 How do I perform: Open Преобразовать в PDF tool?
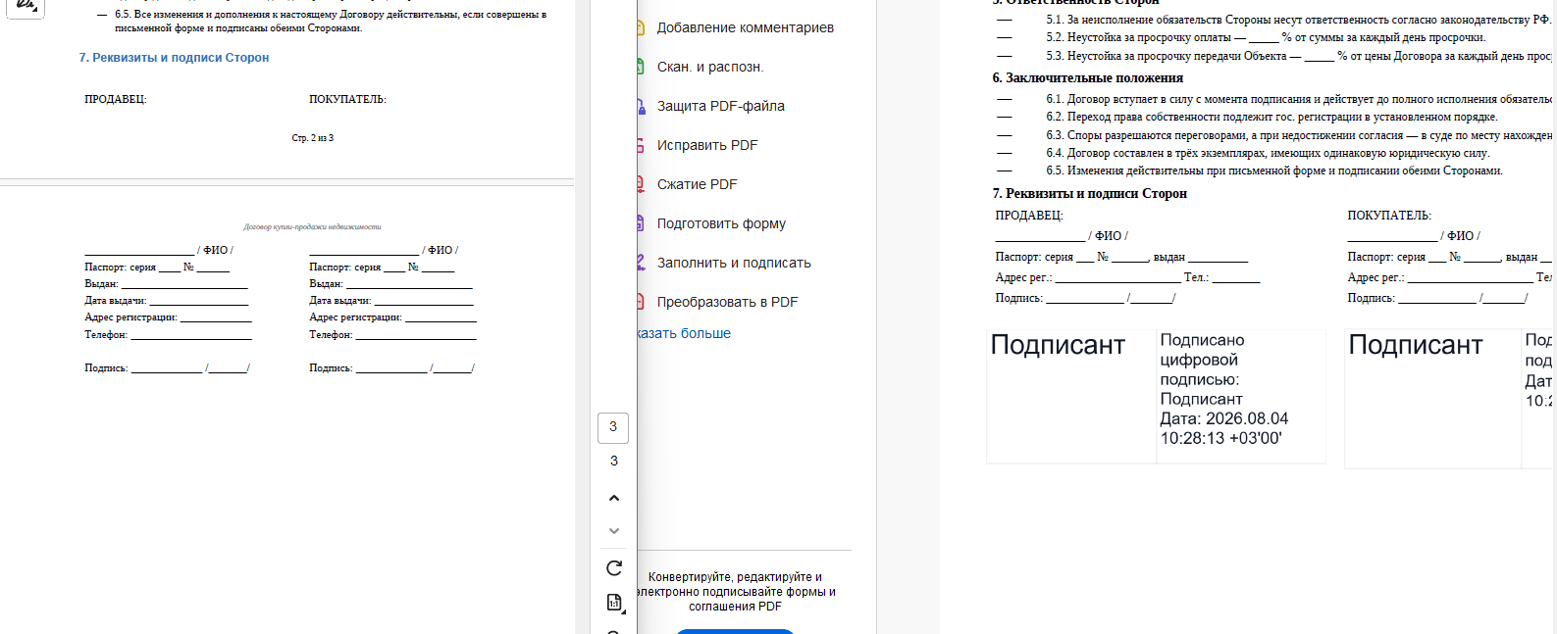(727, 302)
